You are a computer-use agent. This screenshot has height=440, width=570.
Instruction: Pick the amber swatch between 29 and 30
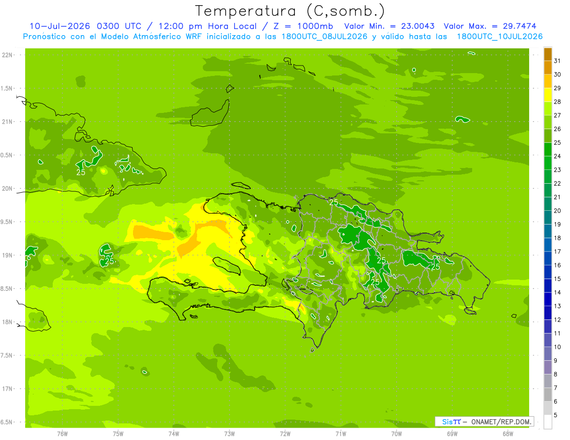548,81
